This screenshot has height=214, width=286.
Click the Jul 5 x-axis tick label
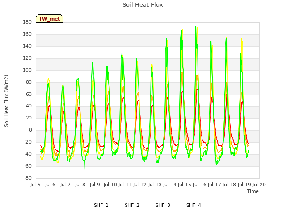[x=35, y=185]
